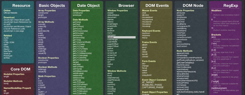The height and width of the screenshot is (95, 245).
Task: Open the MooTools related link
Action: (8, 51)
